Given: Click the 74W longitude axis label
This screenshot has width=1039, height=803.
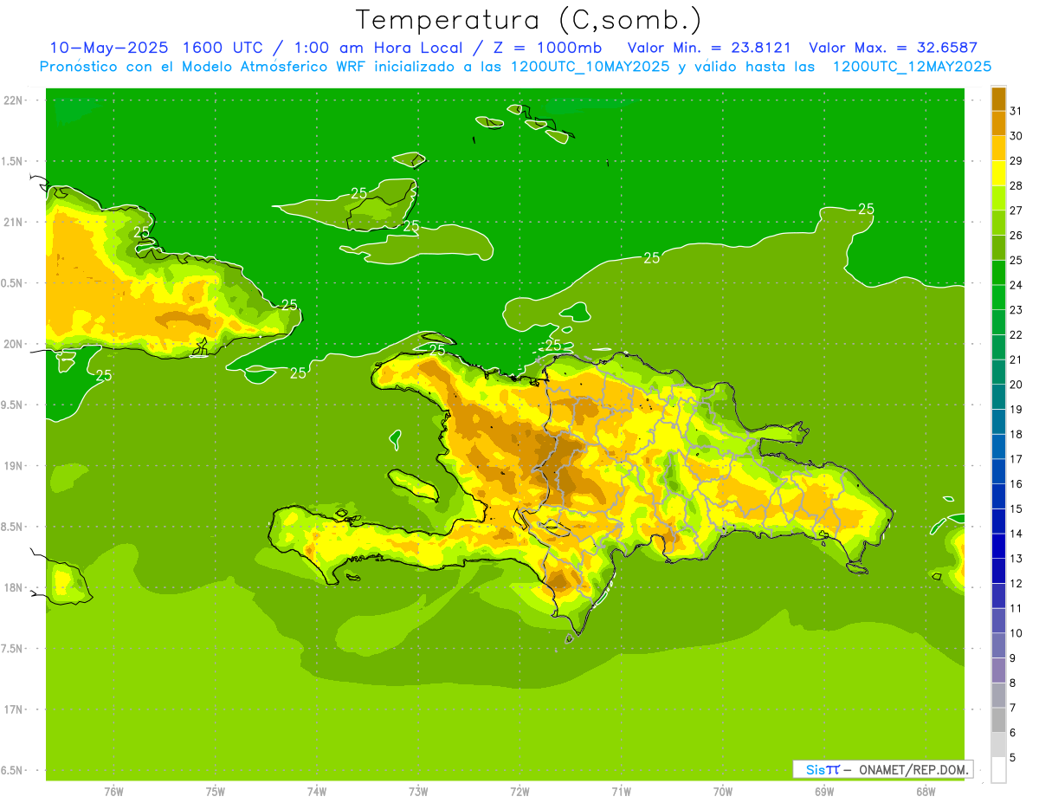Looking at the screenshot, I should pyautogui.click(x=317, y=792).
